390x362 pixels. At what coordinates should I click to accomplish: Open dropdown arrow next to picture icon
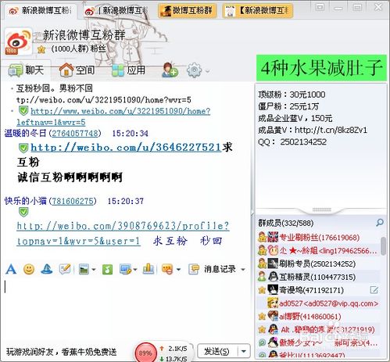pos(94,270)
